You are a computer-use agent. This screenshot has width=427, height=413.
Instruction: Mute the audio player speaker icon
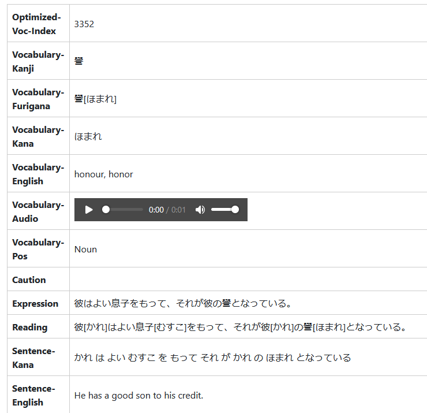point(200,210)
